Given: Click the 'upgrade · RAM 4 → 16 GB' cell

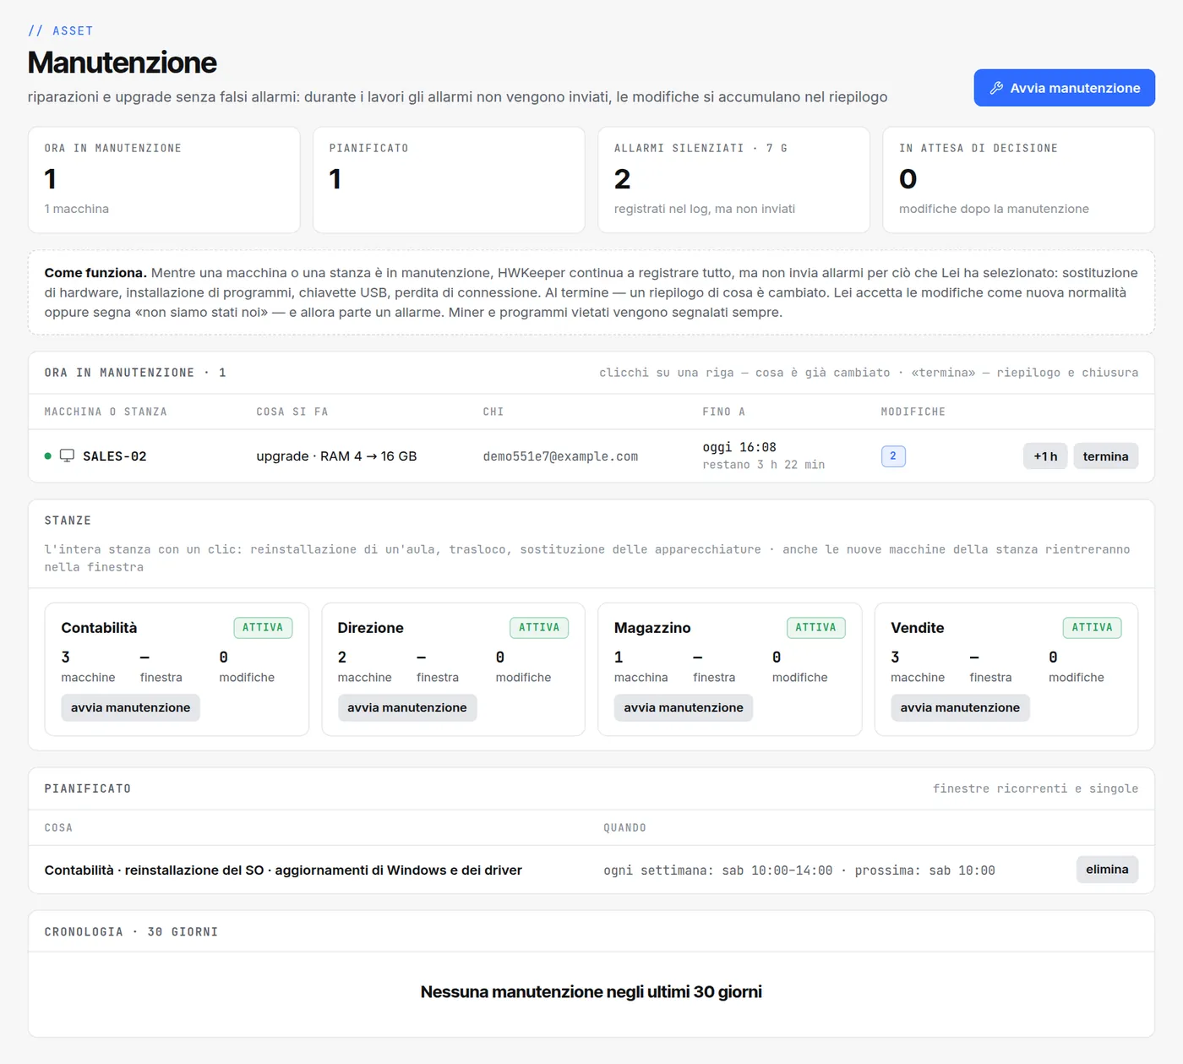Looking at the screenshot, I should click(x=336, y=456).
